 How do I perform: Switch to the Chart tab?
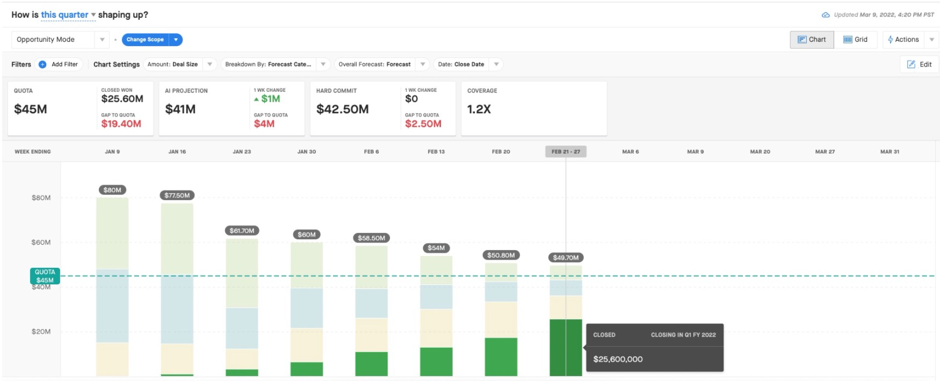(812, 40)
